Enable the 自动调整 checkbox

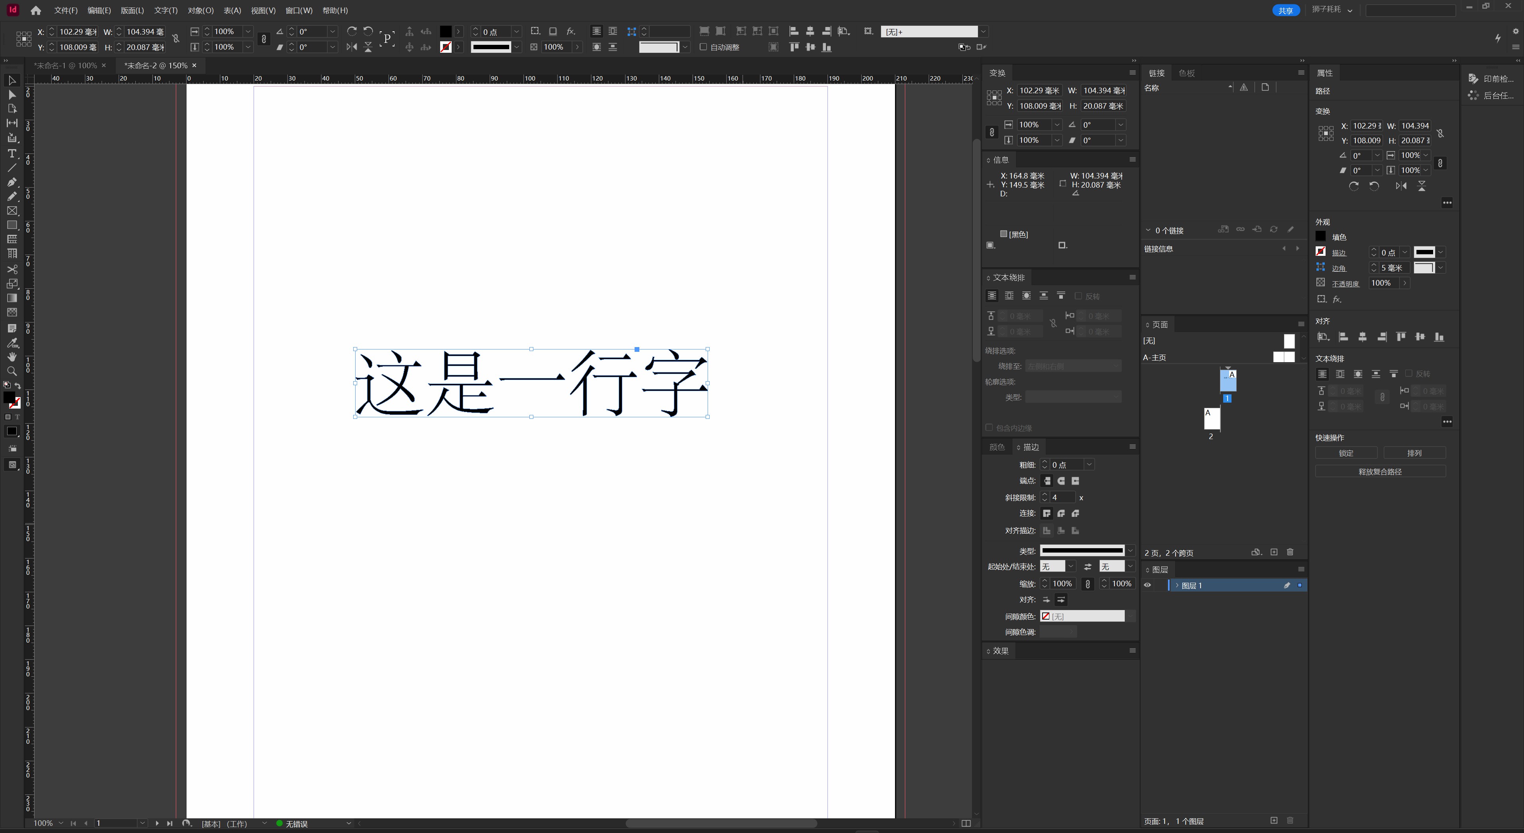tap(703, 47)
